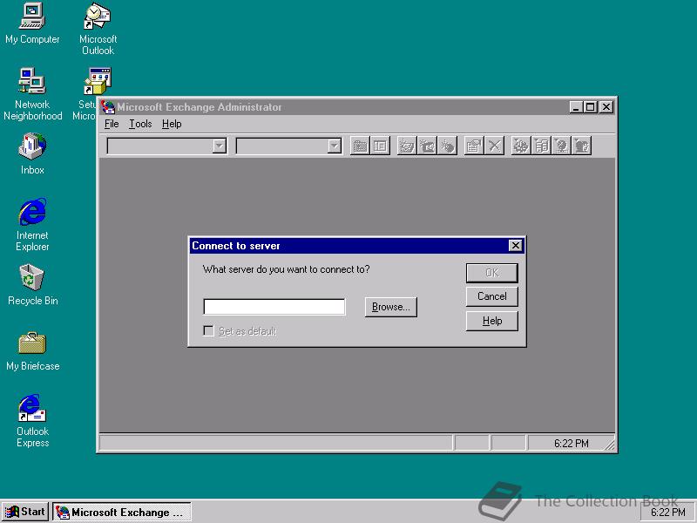Screen dimensions: 697x523
Task: Close the Connect to server dialog
Action: point(515,246)
